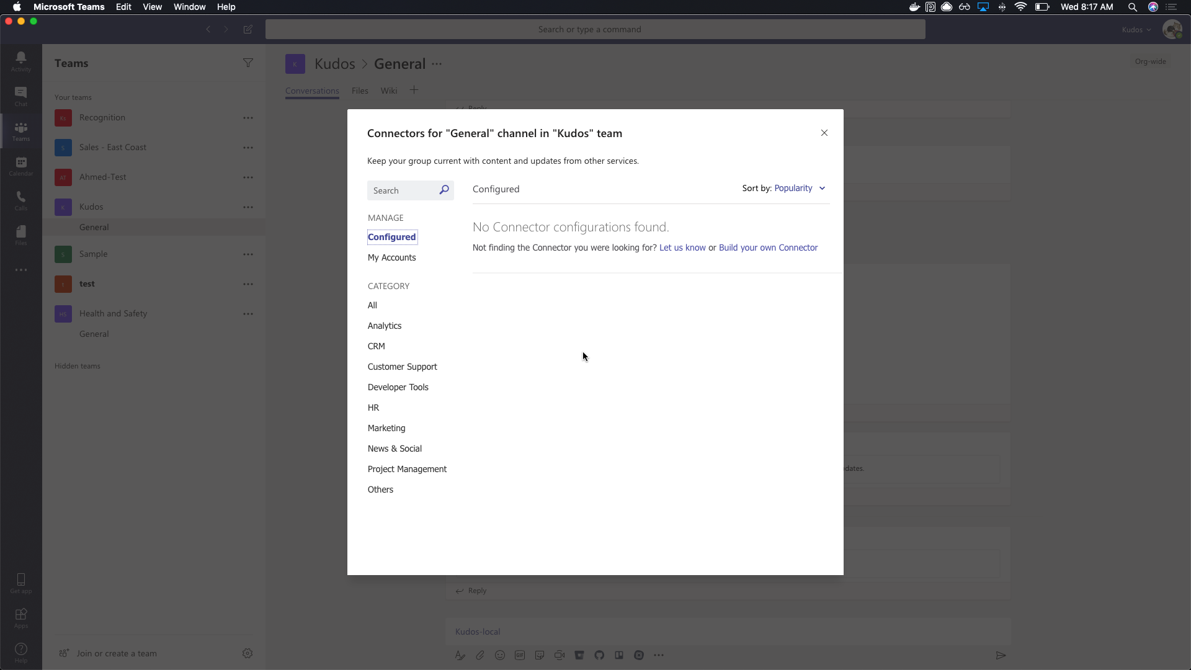1191x670 pixels.
Task: Open the Edit menu in menu bar
Action: [123, 7]
